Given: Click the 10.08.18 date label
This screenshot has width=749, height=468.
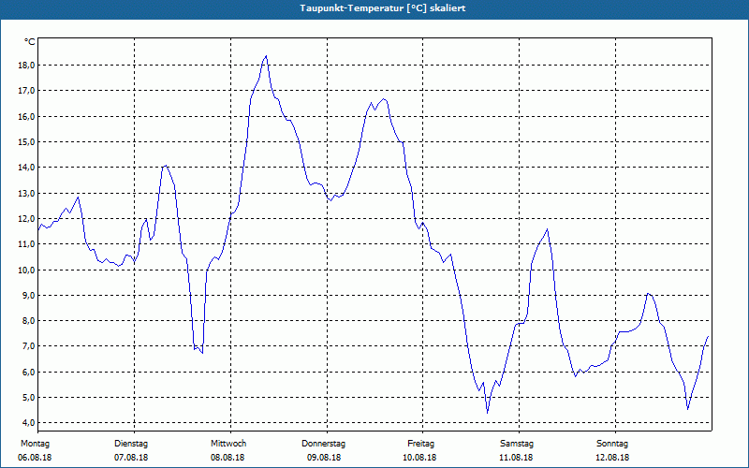Looking at the screenshot, I should click(419, 458).
